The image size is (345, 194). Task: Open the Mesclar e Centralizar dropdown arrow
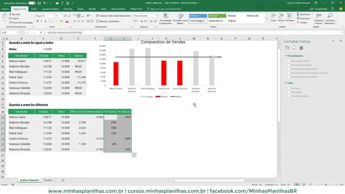[x=122, y=22]
